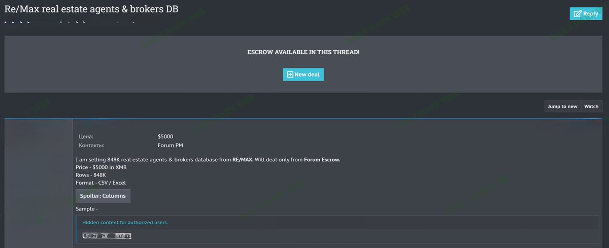Click the 'Sample -' label
The width and height of the screenshot is (609, 248).
click(x=87, y=209)
